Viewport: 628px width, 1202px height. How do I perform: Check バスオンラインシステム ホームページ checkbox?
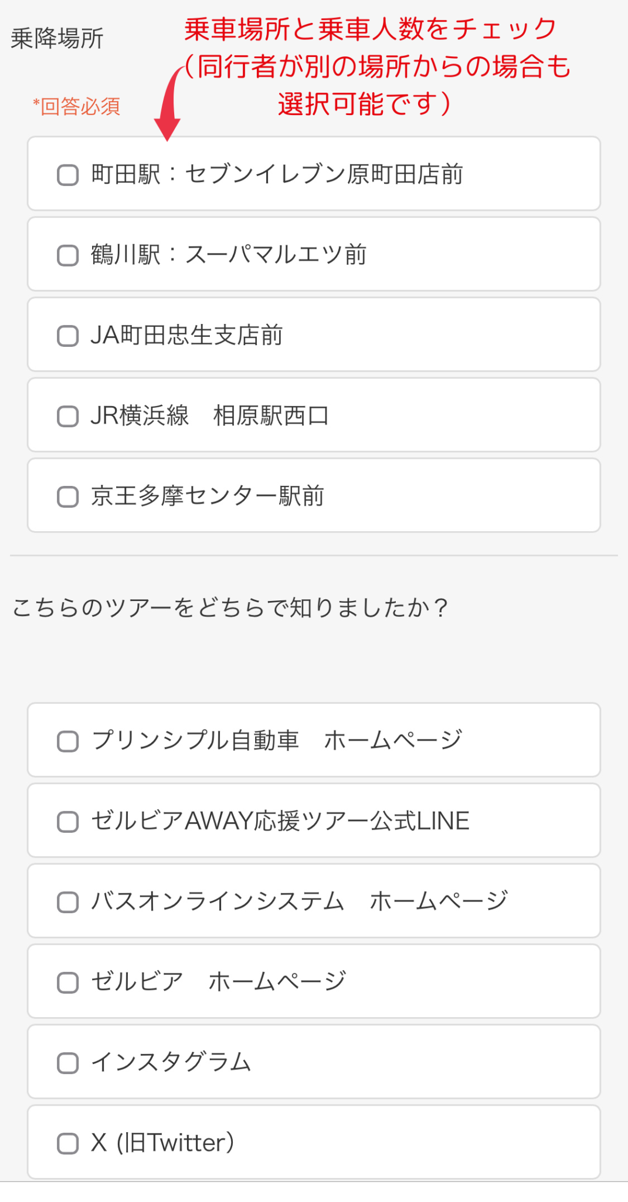(x=68, y=902)
